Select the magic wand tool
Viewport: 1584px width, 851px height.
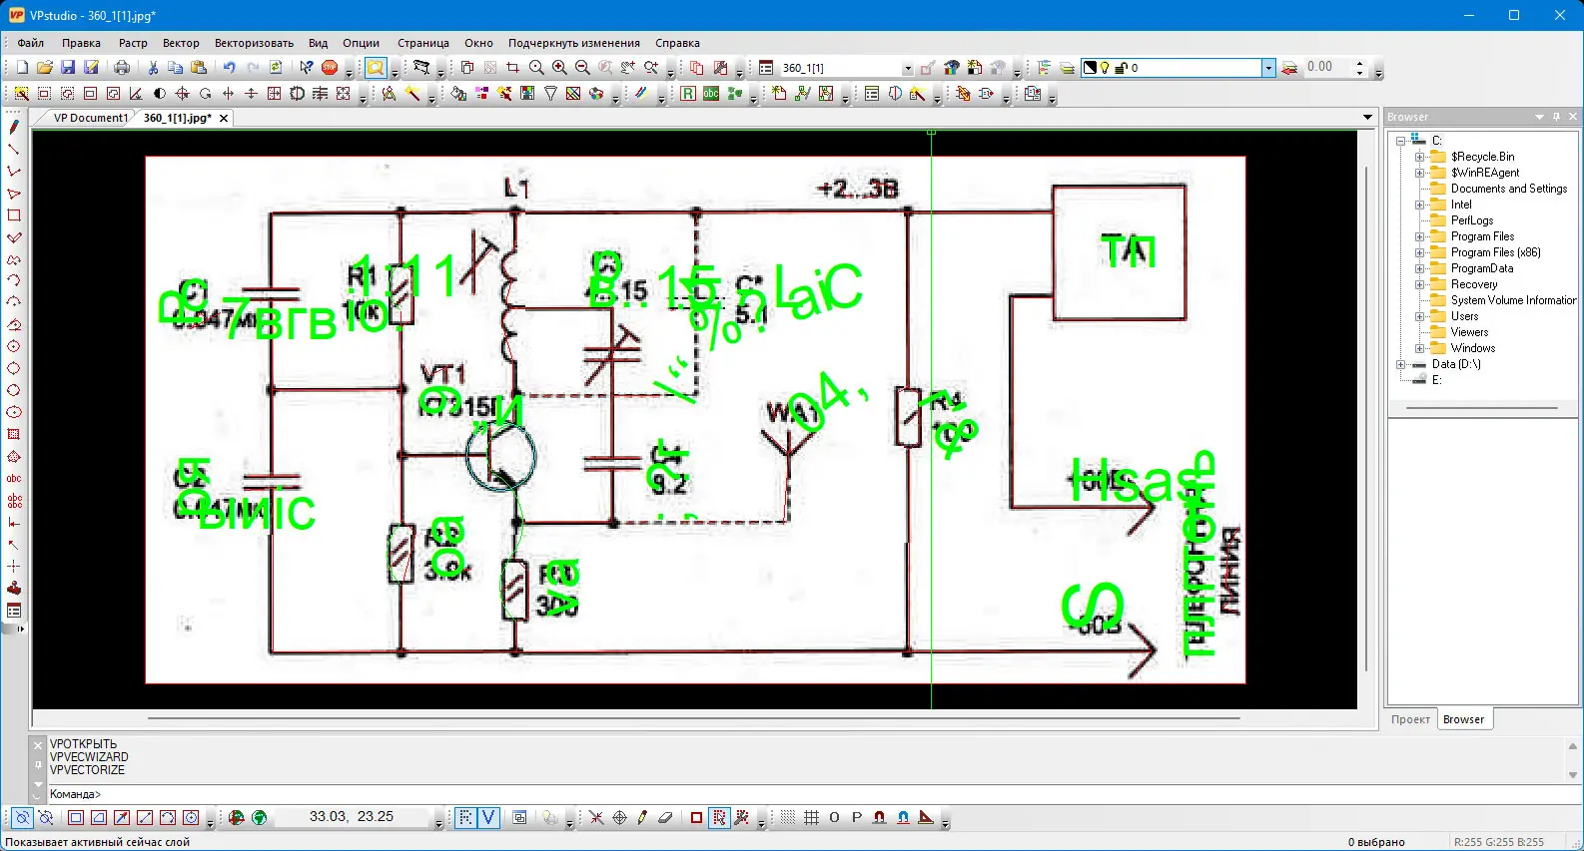click(x=412, y=94)
